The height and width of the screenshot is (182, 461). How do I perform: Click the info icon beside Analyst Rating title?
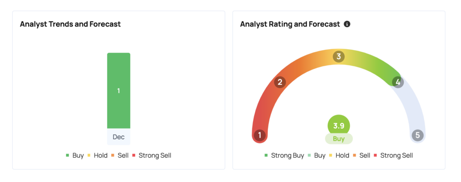point(347,24)
